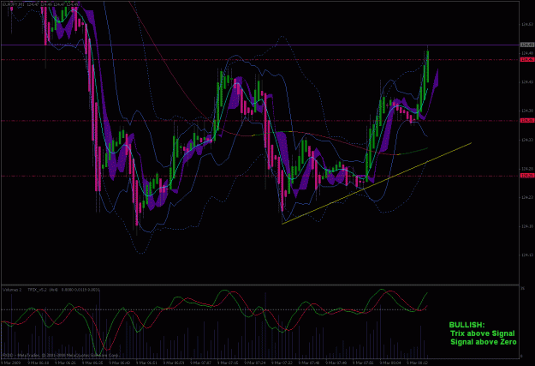Select the yellow ascending trendline
This screenshot has width=535, height=366.
[377, 183]
